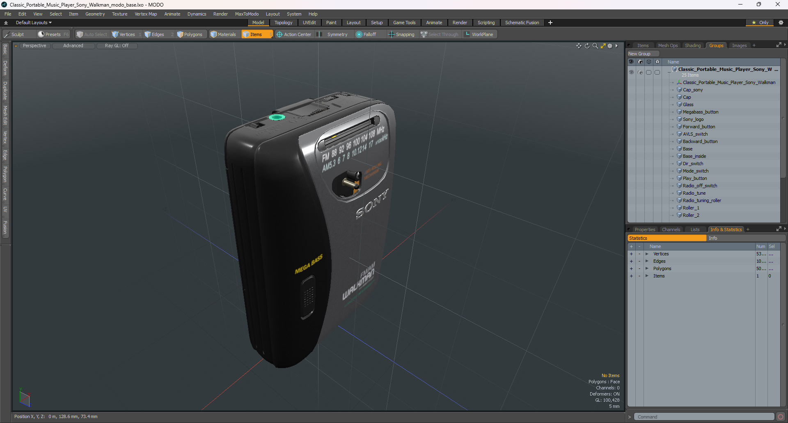Open the Perspective view type dropdown
788x423 pixels.
(34, 46)
